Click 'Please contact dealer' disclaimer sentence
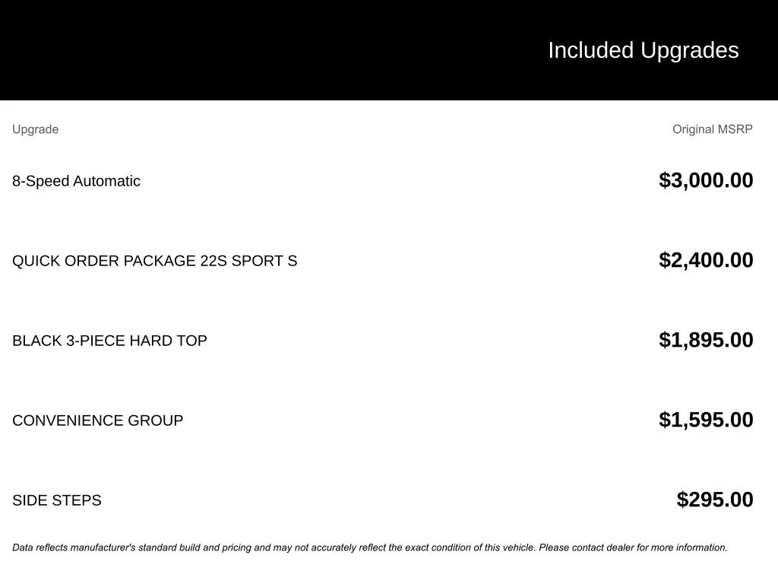The width and height of the screenshot is (778, 584). pyautogui.click(x=633, y=547)
